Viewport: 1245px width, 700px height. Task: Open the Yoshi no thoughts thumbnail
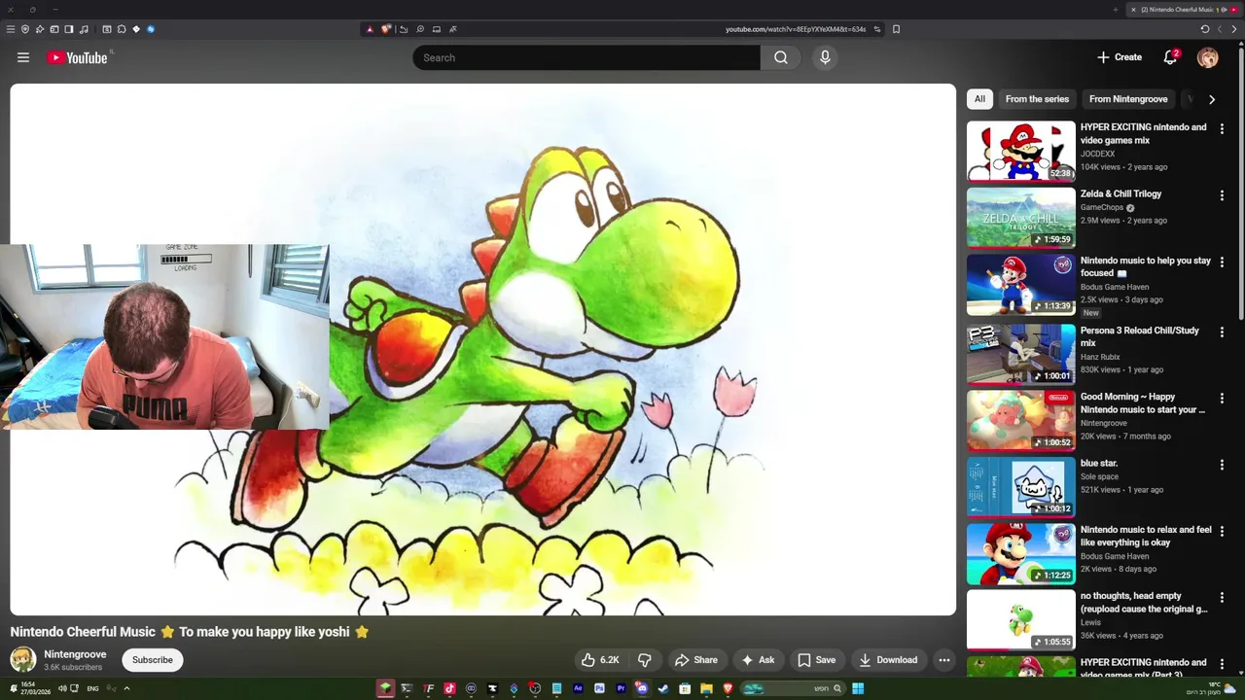(1021, 620)
